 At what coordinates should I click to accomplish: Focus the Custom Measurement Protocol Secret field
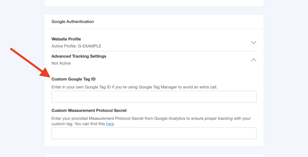pos(154,133)
